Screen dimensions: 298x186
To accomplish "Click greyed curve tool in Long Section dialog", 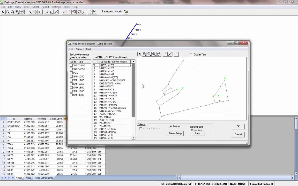I will [x=165, y=54].
